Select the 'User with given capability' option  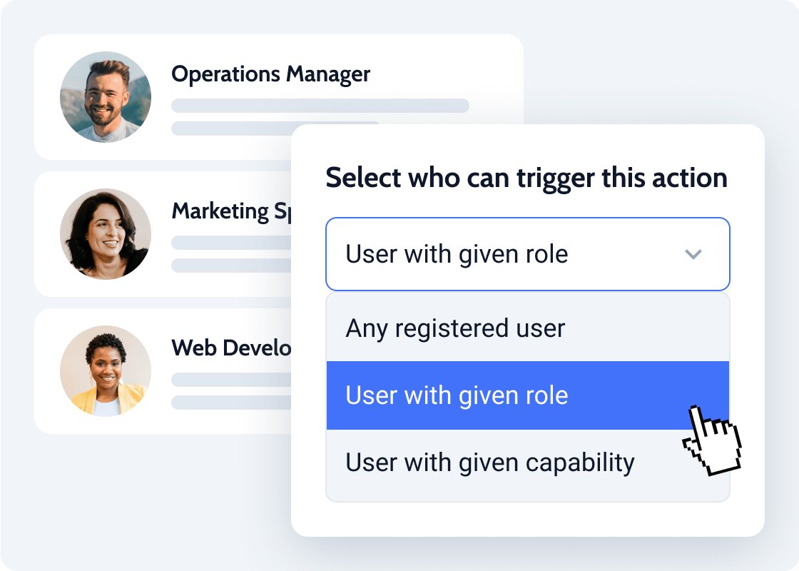click(x=489, y=463)
